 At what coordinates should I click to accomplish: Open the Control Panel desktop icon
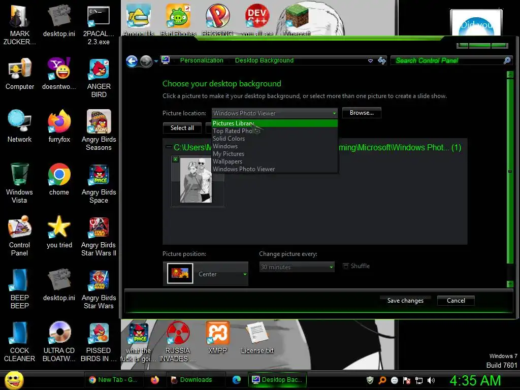20,236
